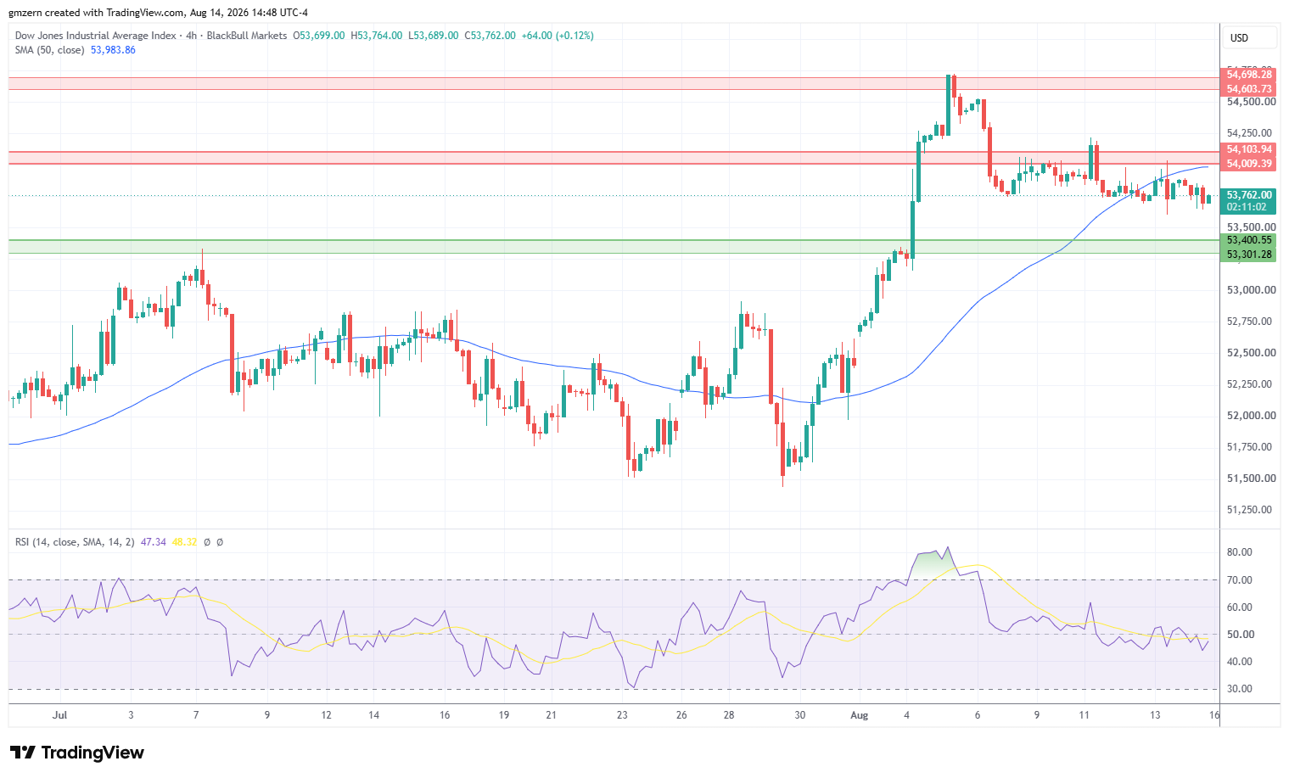Screen dimensions: 1289x778
Task: Click the current price label 53,762.00
Action: coord(1249,195)
